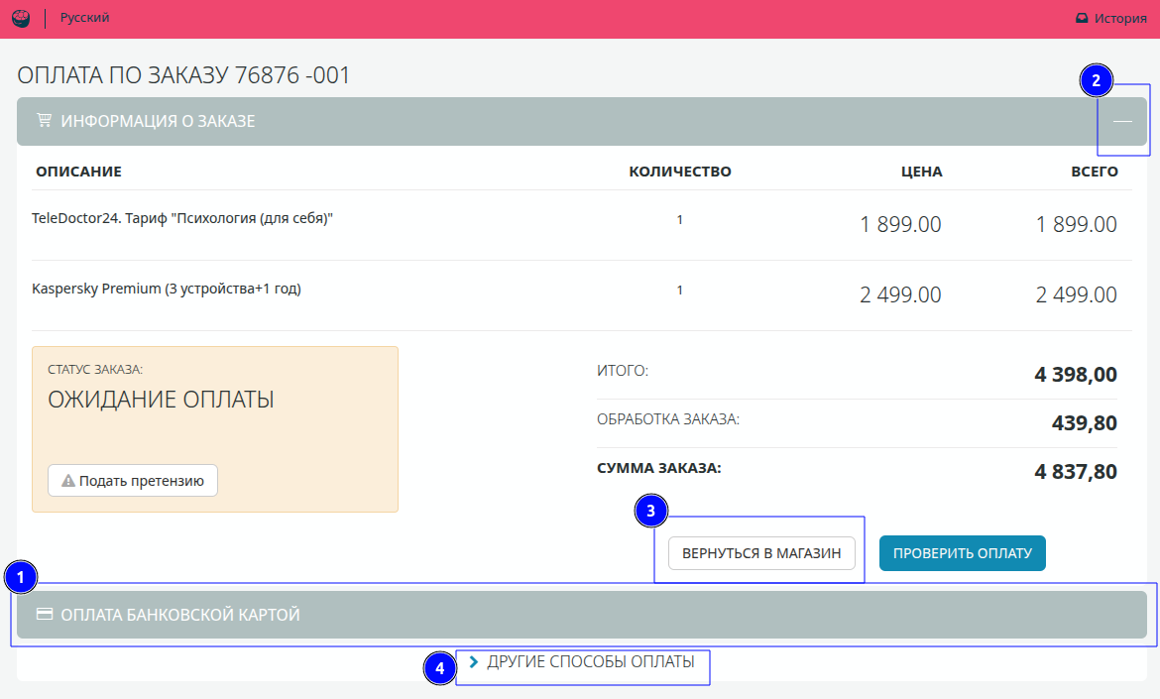This screenshot has width=1160, height=699.
Task: Open the Русский language selector
Action: point(84,18)
